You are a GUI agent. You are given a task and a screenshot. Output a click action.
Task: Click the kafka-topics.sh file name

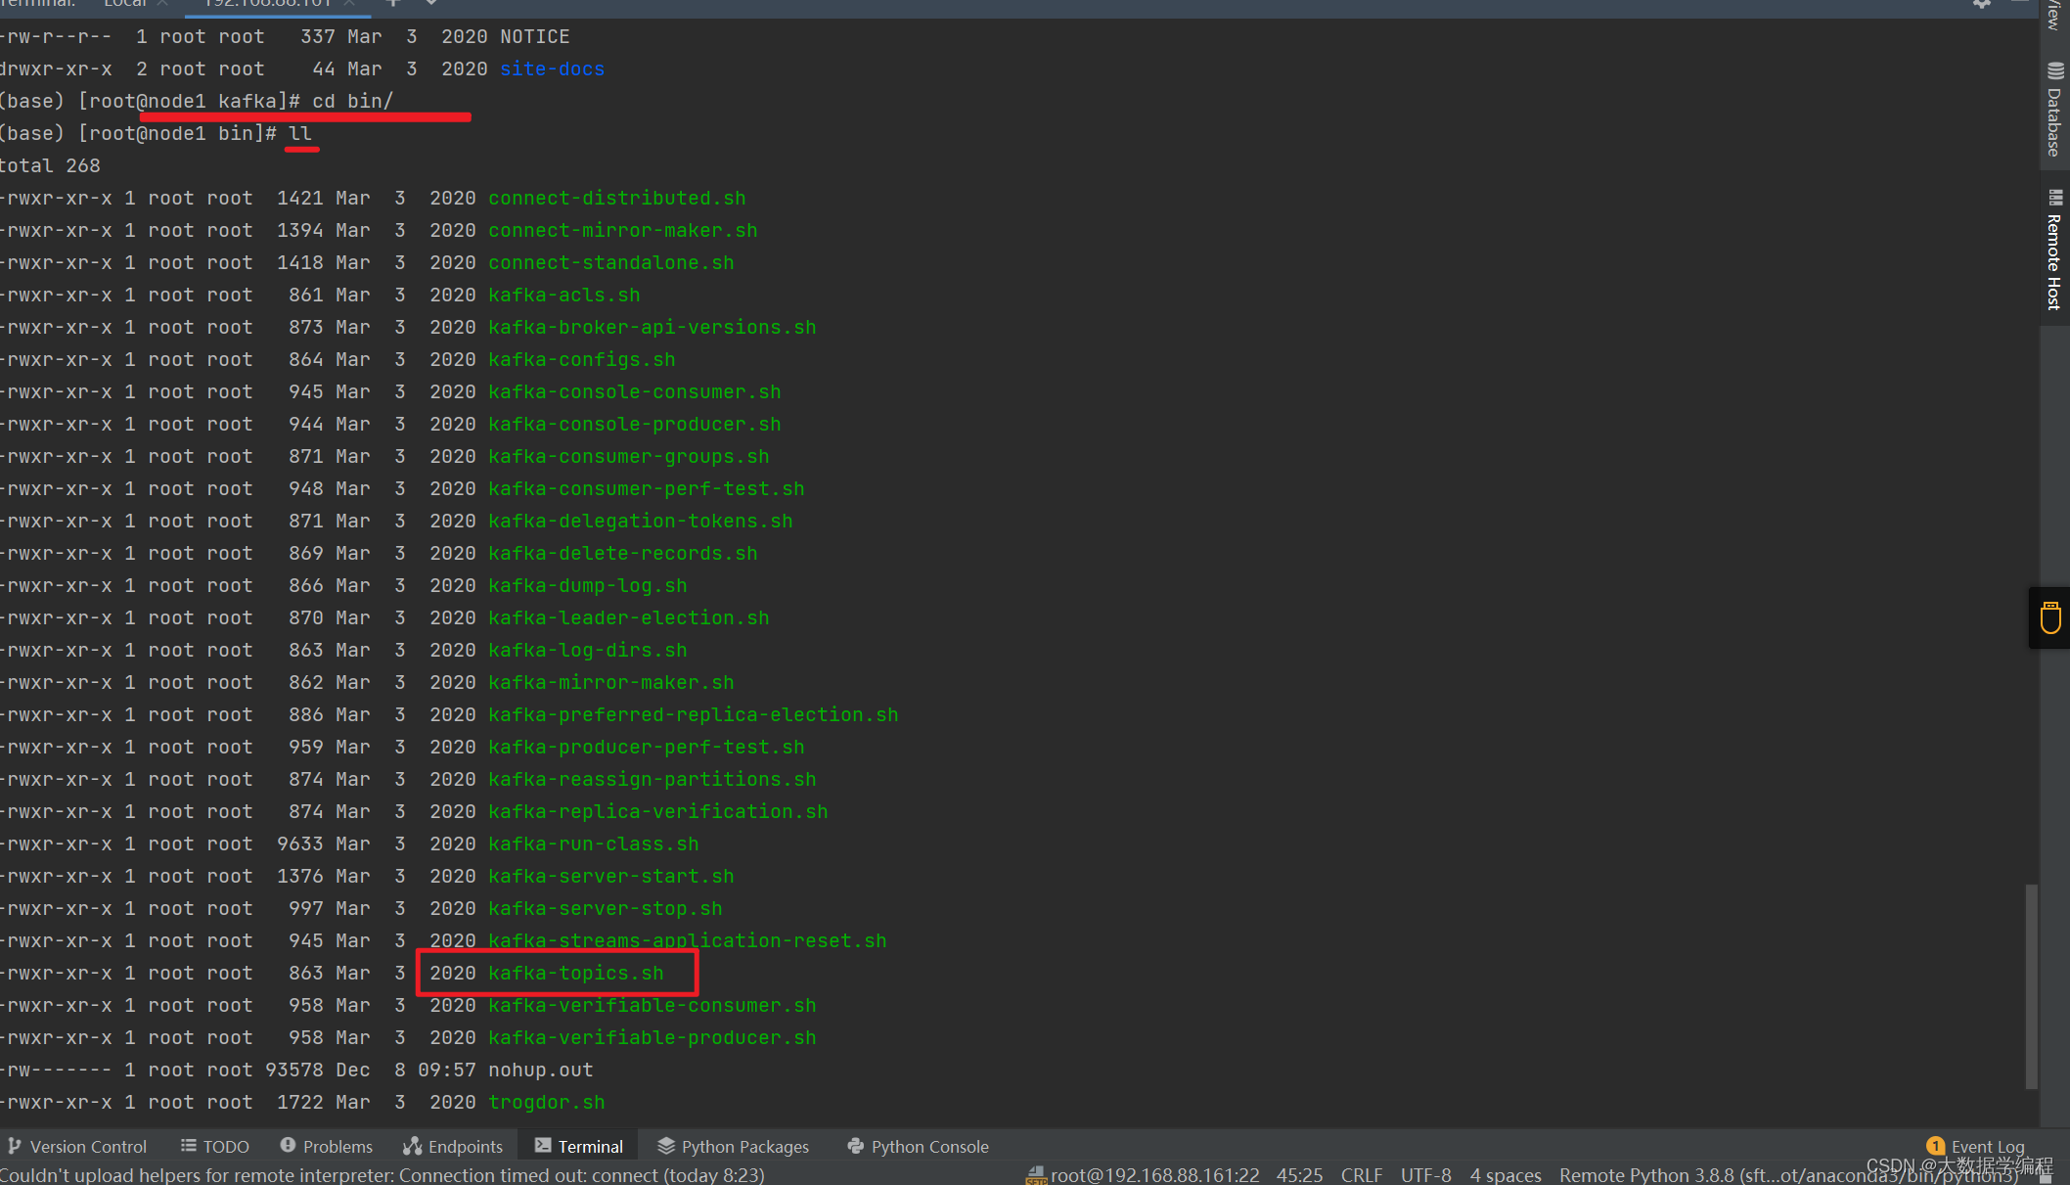[576, 973]
